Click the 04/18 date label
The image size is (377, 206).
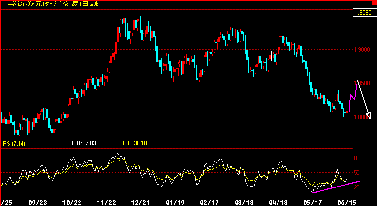coord(278,203)
